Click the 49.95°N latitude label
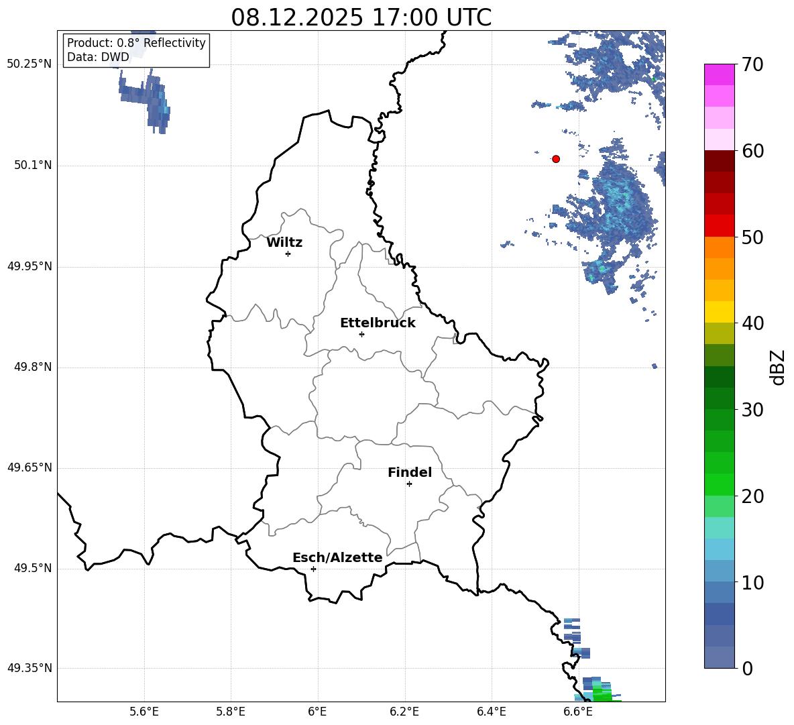Viewport: 794px width, 725px height. (30, 266)
